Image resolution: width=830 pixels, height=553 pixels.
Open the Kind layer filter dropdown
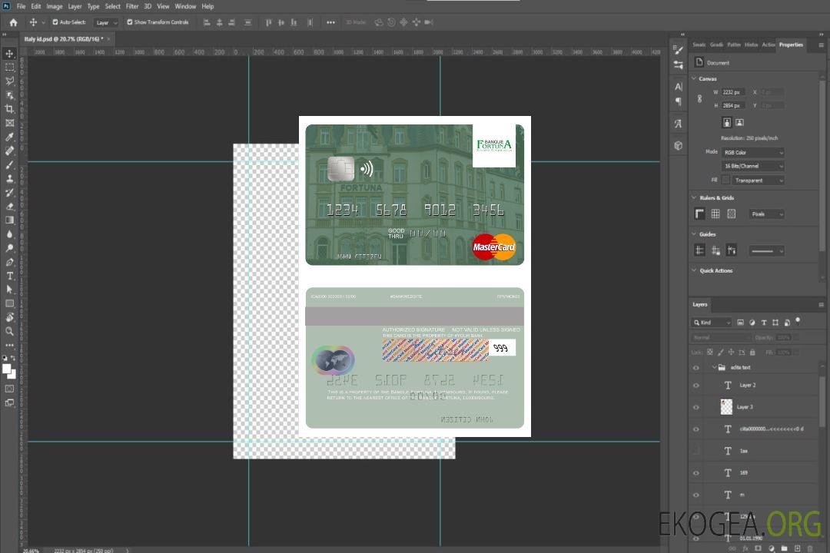712,323
